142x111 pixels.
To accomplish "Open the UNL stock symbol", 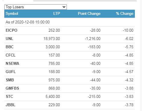I will [9, 39].
